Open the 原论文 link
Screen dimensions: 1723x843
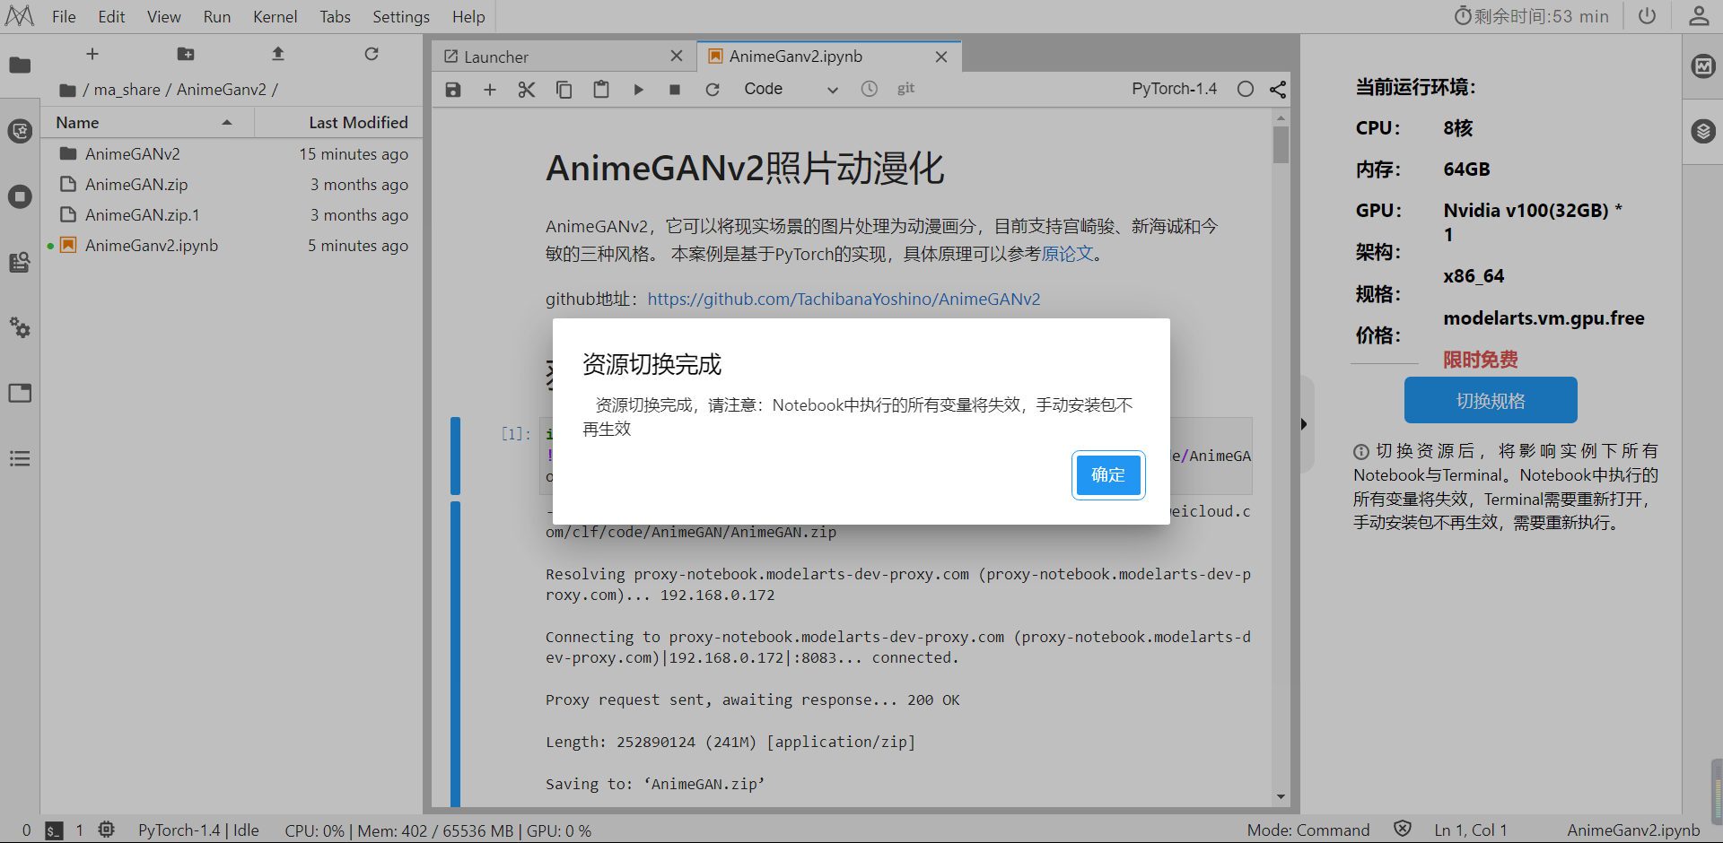coord(1067,254)
